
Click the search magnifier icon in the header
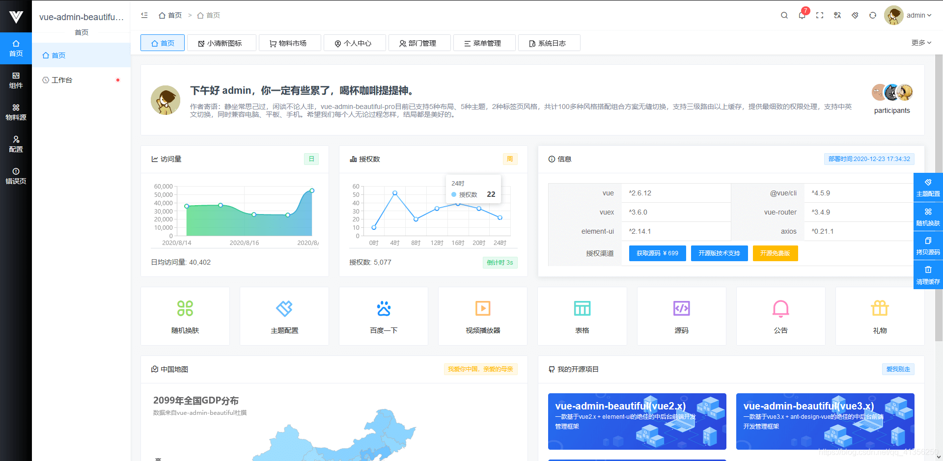(x=784, y=15)
